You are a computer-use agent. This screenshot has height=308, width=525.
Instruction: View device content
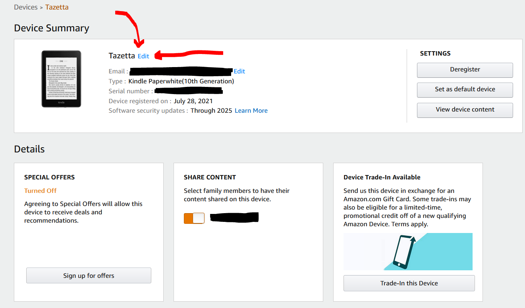coord(465,110)
